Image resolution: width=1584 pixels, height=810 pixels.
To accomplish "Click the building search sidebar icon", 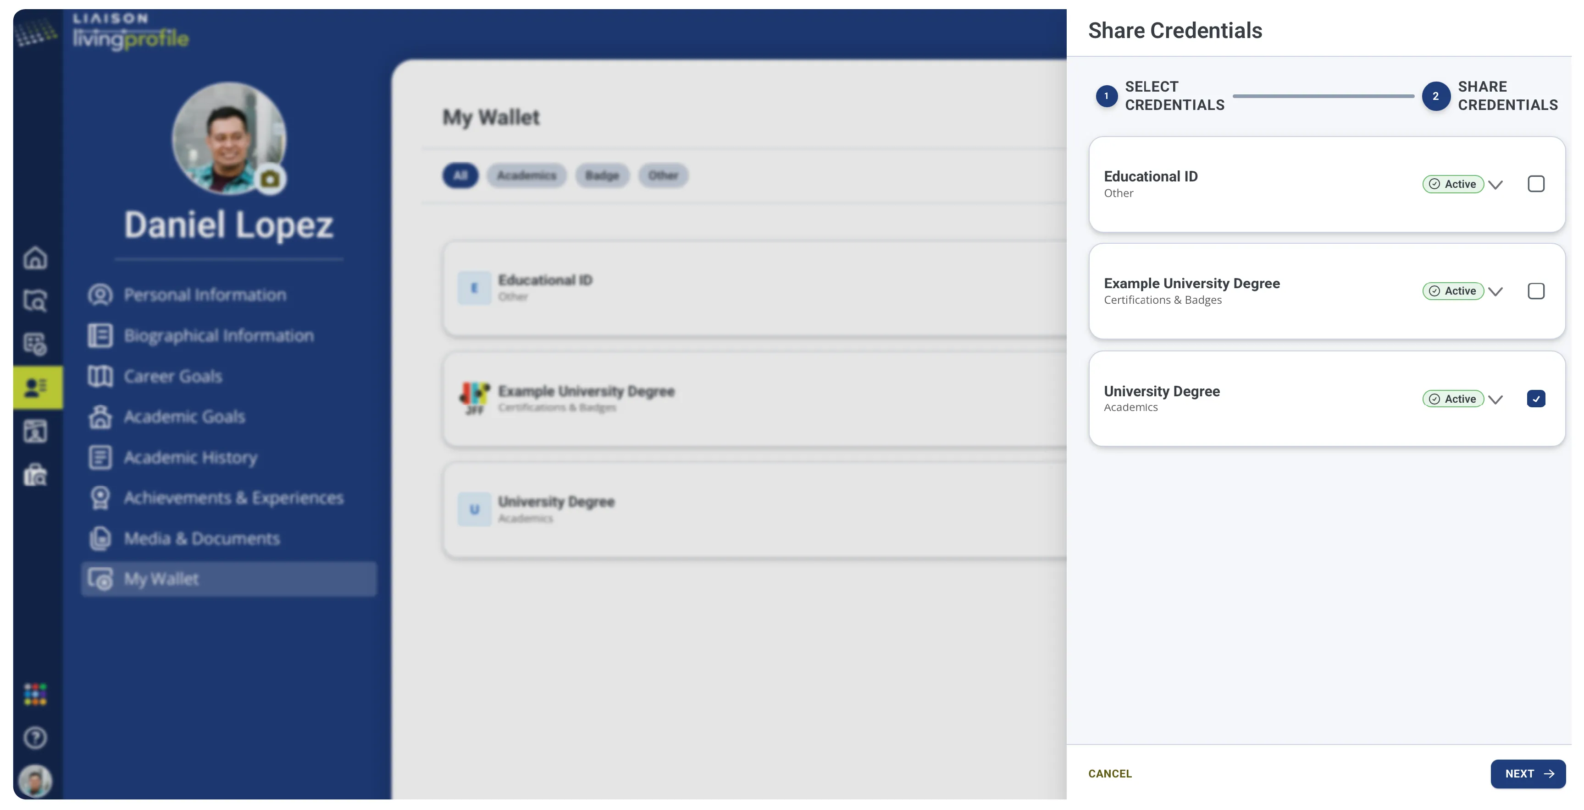I will 35,475.
